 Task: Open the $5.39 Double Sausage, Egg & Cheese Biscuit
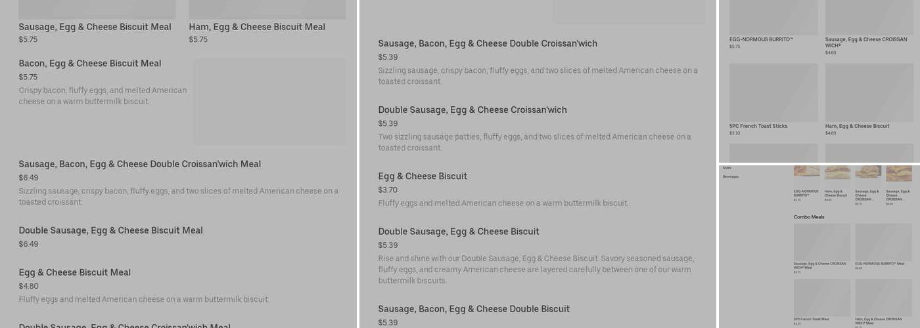(x=458, y=232)
